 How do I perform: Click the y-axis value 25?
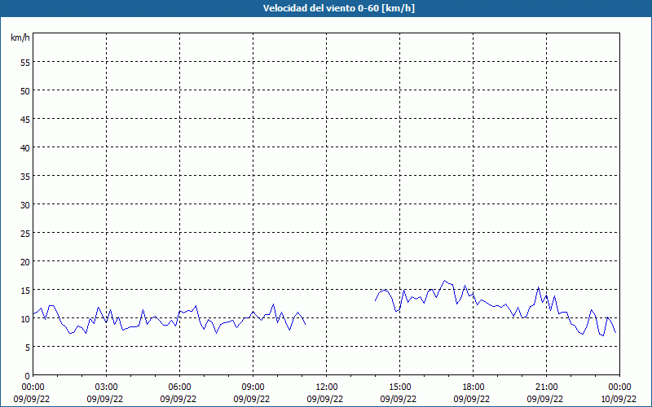pyautogui.click(x=25, y=233)
